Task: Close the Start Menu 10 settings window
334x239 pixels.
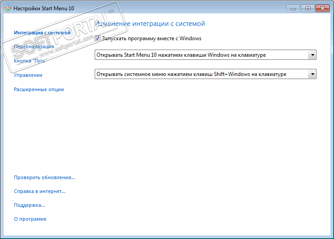Action: coord(322,8)
